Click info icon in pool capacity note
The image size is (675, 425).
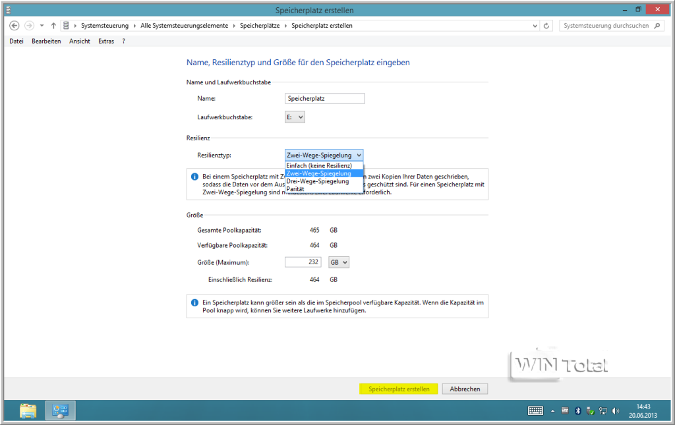click(194, 303)
